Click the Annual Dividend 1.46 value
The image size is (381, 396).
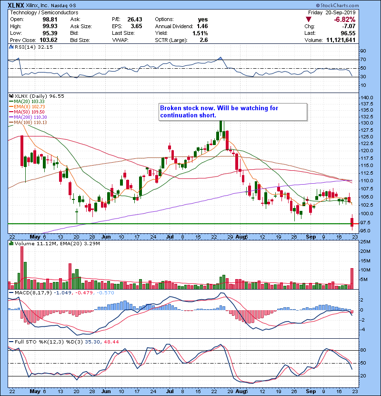202,26
